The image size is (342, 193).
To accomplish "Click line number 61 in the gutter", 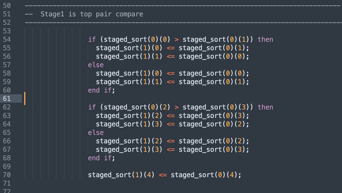I will click(6, 99).
